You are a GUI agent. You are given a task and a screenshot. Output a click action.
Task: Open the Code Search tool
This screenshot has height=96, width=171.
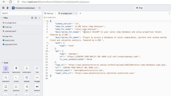coord(6,79)
